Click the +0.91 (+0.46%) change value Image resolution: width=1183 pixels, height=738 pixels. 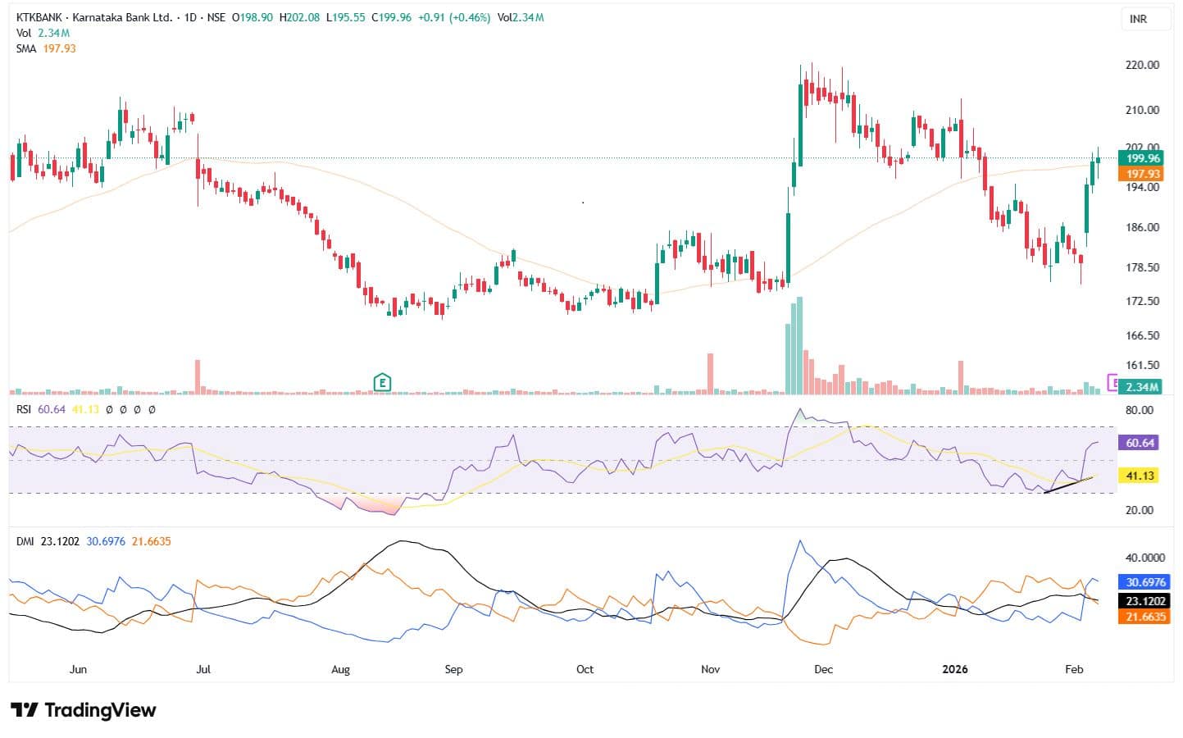pos(453,17)
